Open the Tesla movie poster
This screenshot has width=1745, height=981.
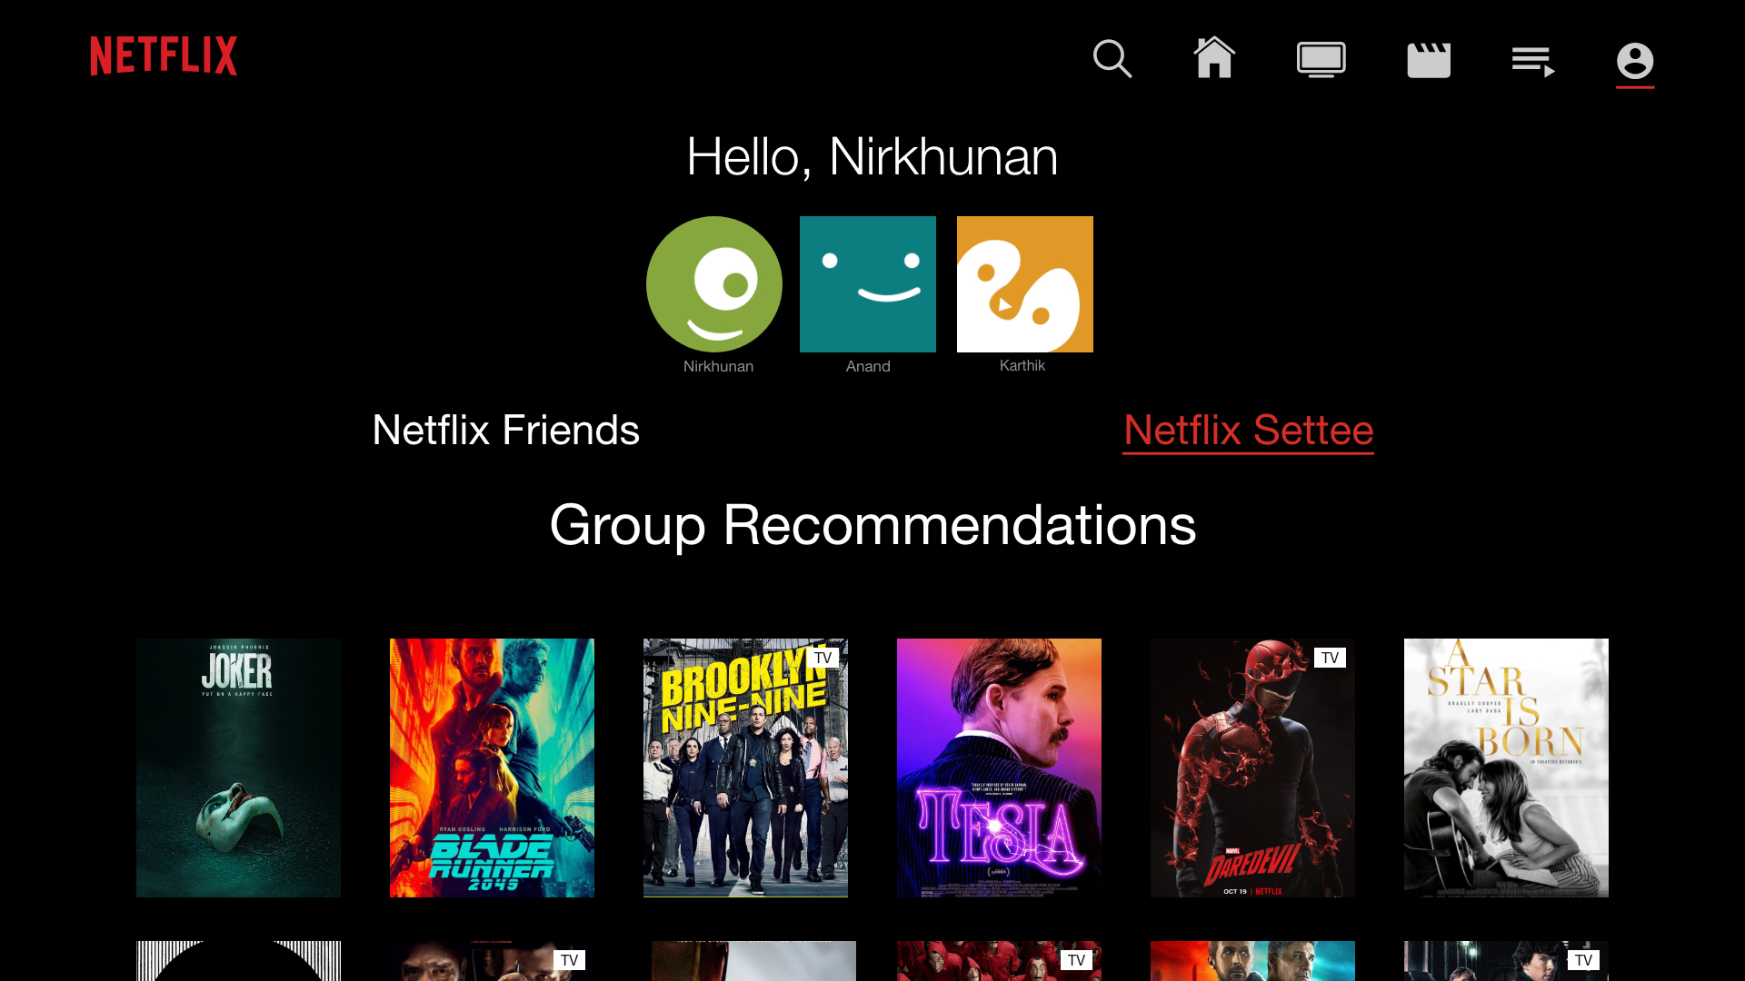point(999,768)
